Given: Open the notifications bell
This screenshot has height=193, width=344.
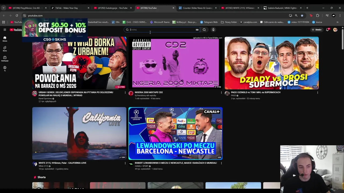Looking at the screenshot, I should pos(327,30).
